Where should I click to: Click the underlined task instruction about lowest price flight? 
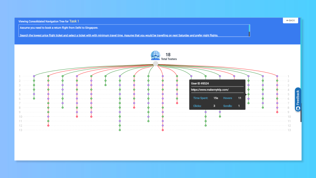[119, 35]
